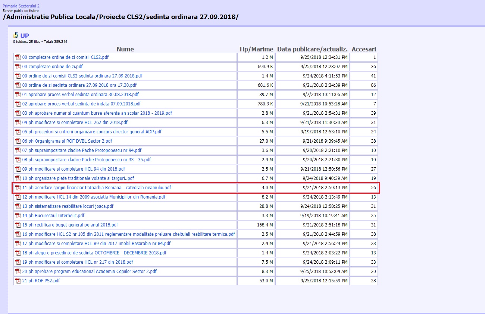Click PDF icon for 03 ph aprobare numar burse
Image resolution: width=485 pixels, height=314 pixels.
18,113
